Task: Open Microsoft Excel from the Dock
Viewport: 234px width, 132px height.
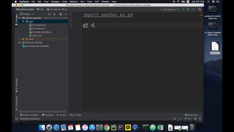Action: coord(160,128)
